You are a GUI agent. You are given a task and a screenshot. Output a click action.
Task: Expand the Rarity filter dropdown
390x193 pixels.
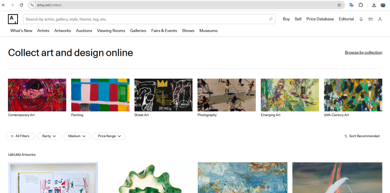(49, 136)
